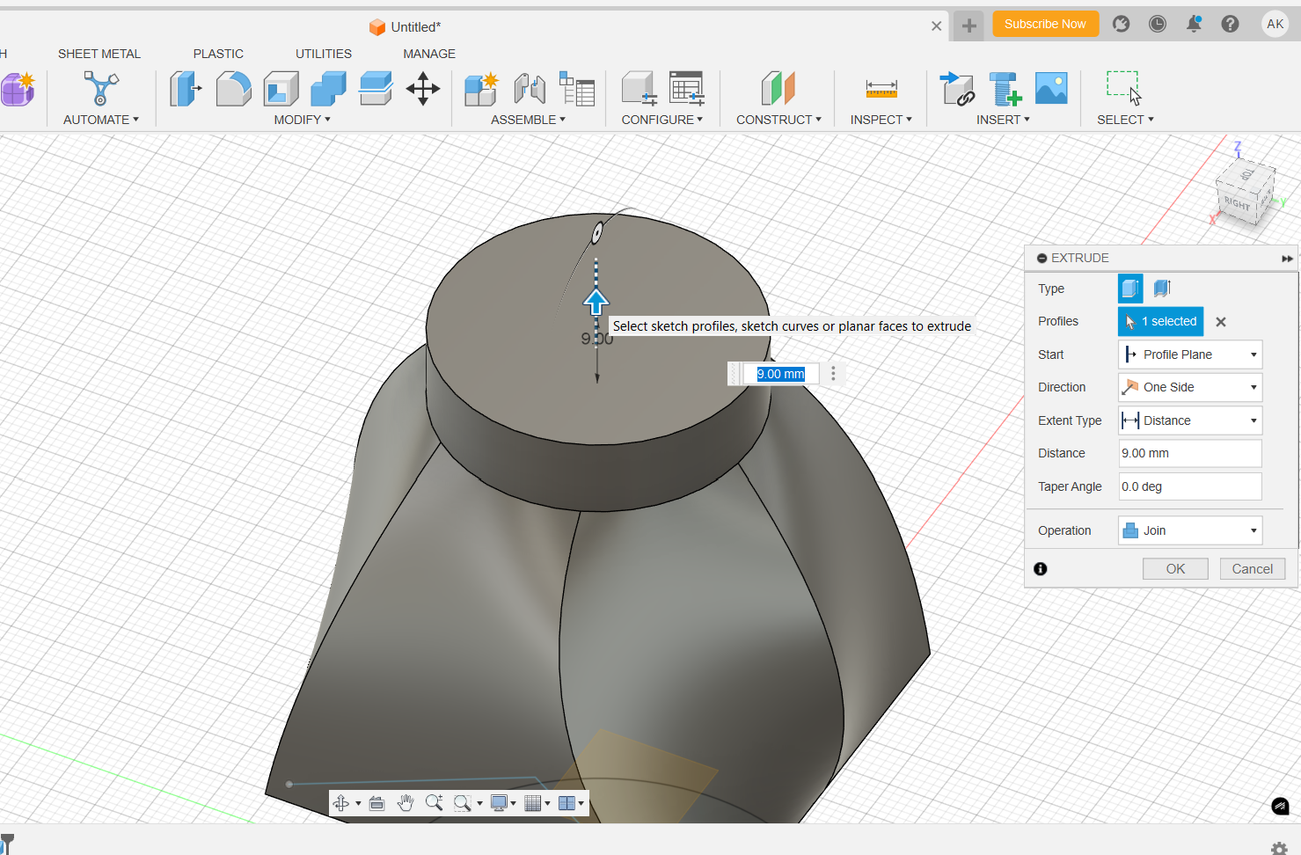Cancel the Extrude dialog
The width and height of the screenshot is (1301, 855).
coord(1253,569)
